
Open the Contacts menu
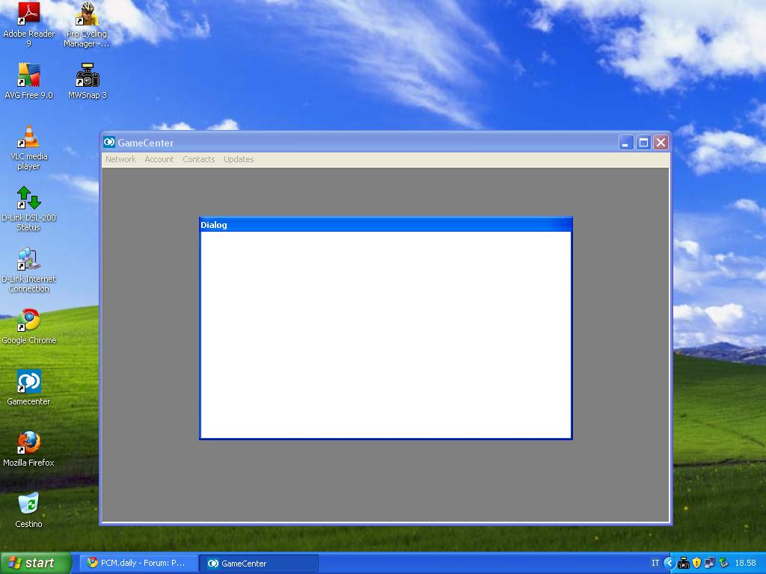coord(198,159)
